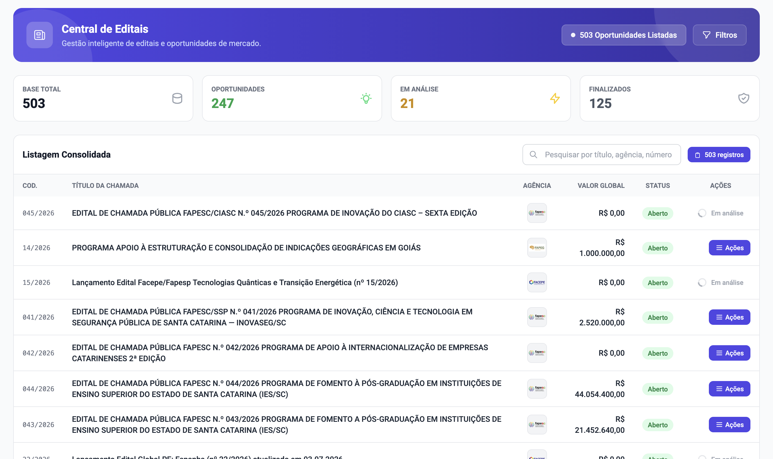Click the newspaper icon beside Central de Editais
The image size is (773, 459).
point(40,35)
